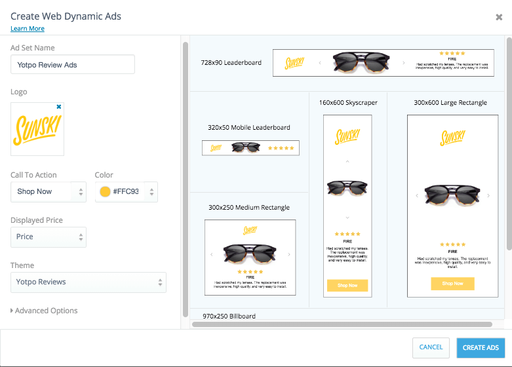Click the 728x90 Leaderboard ad preview

point(384,63)
